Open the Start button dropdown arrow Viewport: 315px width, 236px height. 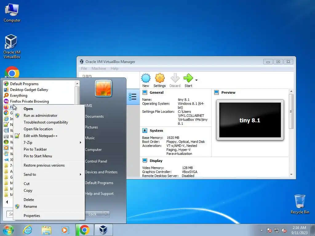pos(197,80)
